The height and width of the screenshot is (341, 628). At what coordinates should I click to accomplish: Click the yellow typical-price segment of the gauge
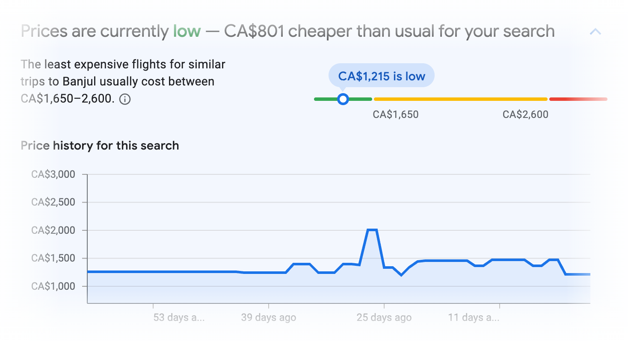pyautogui.click(x=460, y=99)
